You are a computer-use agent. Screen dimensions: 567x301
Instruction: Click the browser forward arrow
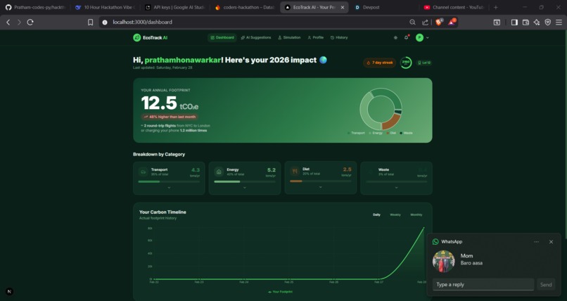(19, 22)
